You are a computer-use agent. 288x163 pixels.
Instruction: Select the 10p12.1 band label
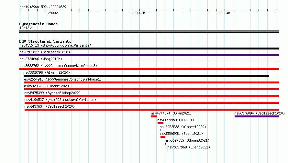(26, 28)
